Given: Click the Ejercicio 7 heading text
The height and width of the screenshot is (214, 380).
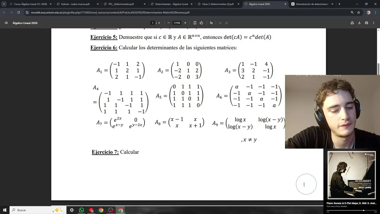Looking at the screenshot, I should point(105,152).
